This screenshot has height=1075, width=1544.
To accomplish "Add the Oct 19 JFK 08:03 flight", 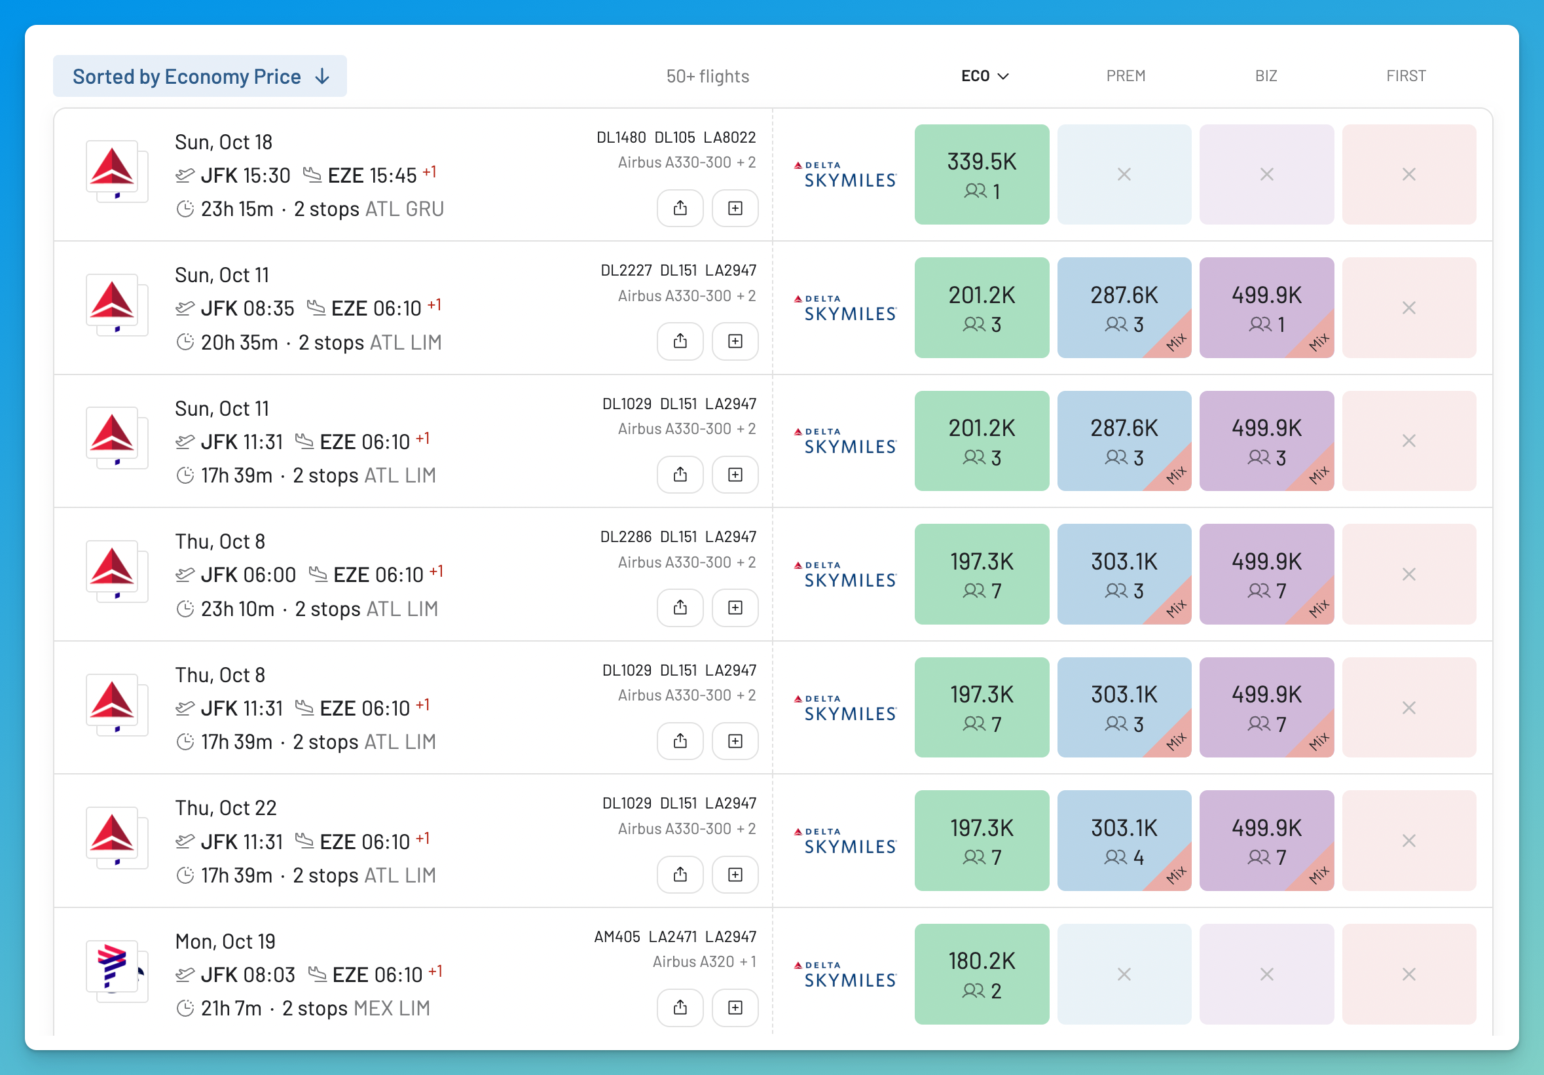I will pos(735,1008).
